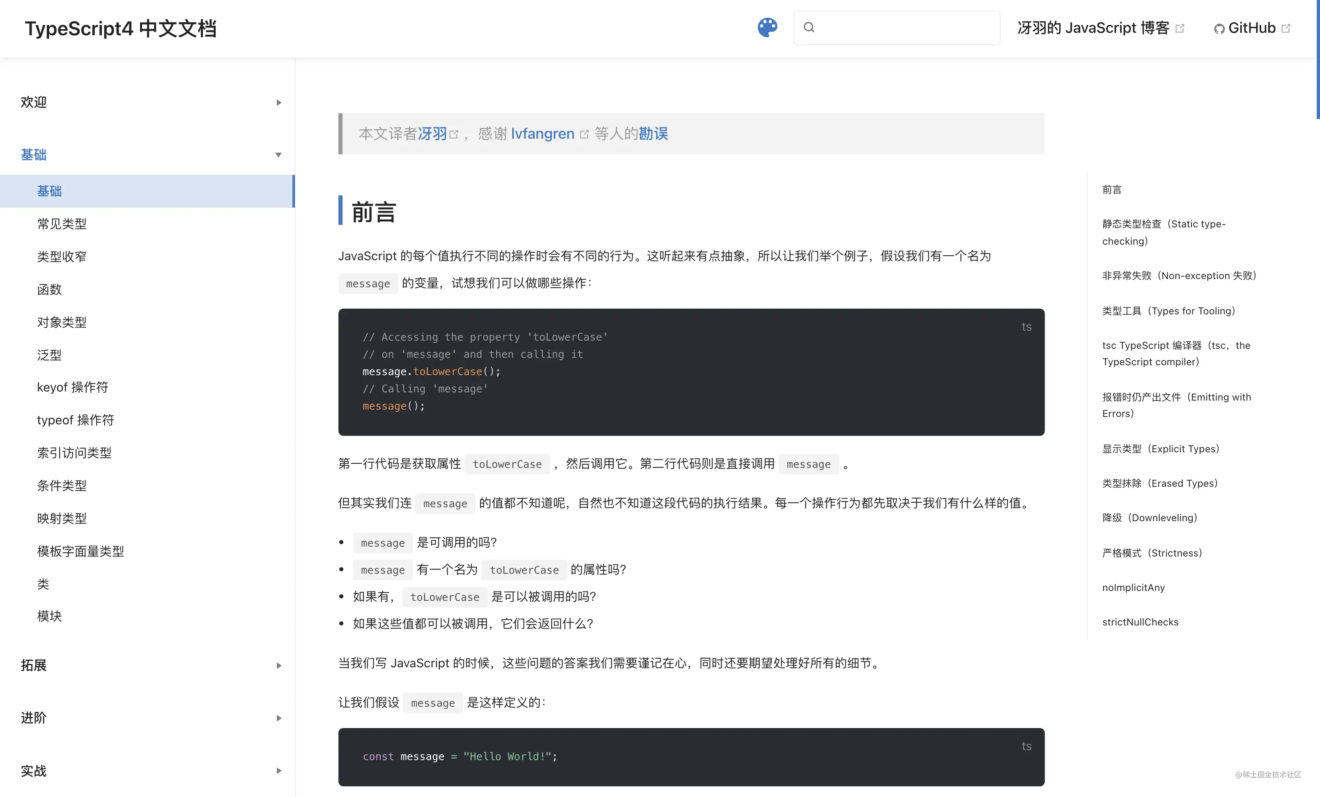Click into the search input field
The image size is (1320, 797).
coord(905,27)
